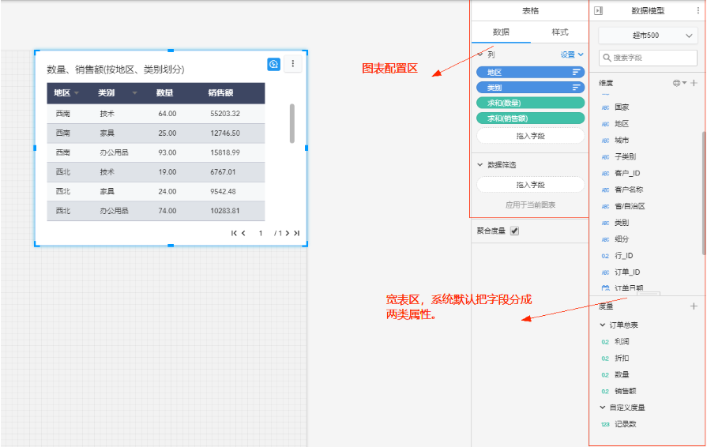Open the 设置 dropdown in column section
This screenshot has width=707, height=447.
click(x=572, y=54)
